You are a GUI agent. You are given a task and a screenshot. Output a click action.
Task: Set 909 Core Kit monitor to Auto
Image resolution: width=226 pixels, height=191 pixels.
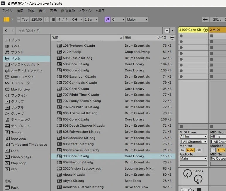(x=191, y=150)
